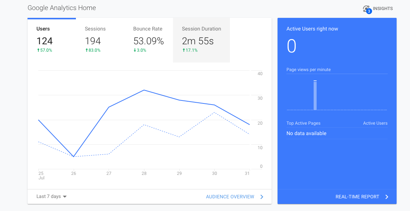The image size is (410, 211).
Task: Open the Insights icon with notification badge
Action: [367, 9]
